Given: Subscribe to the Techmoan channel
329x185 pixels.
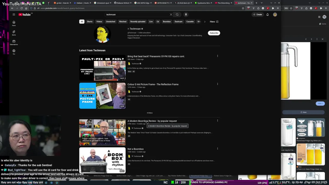Looking at the screenshot, I should (214, 33).
